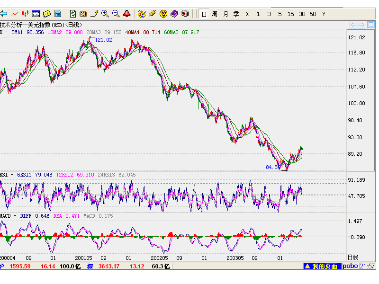Click the DEA 0.471 label
The width and height of the screenshot is (379, 284).
[66, 216]
